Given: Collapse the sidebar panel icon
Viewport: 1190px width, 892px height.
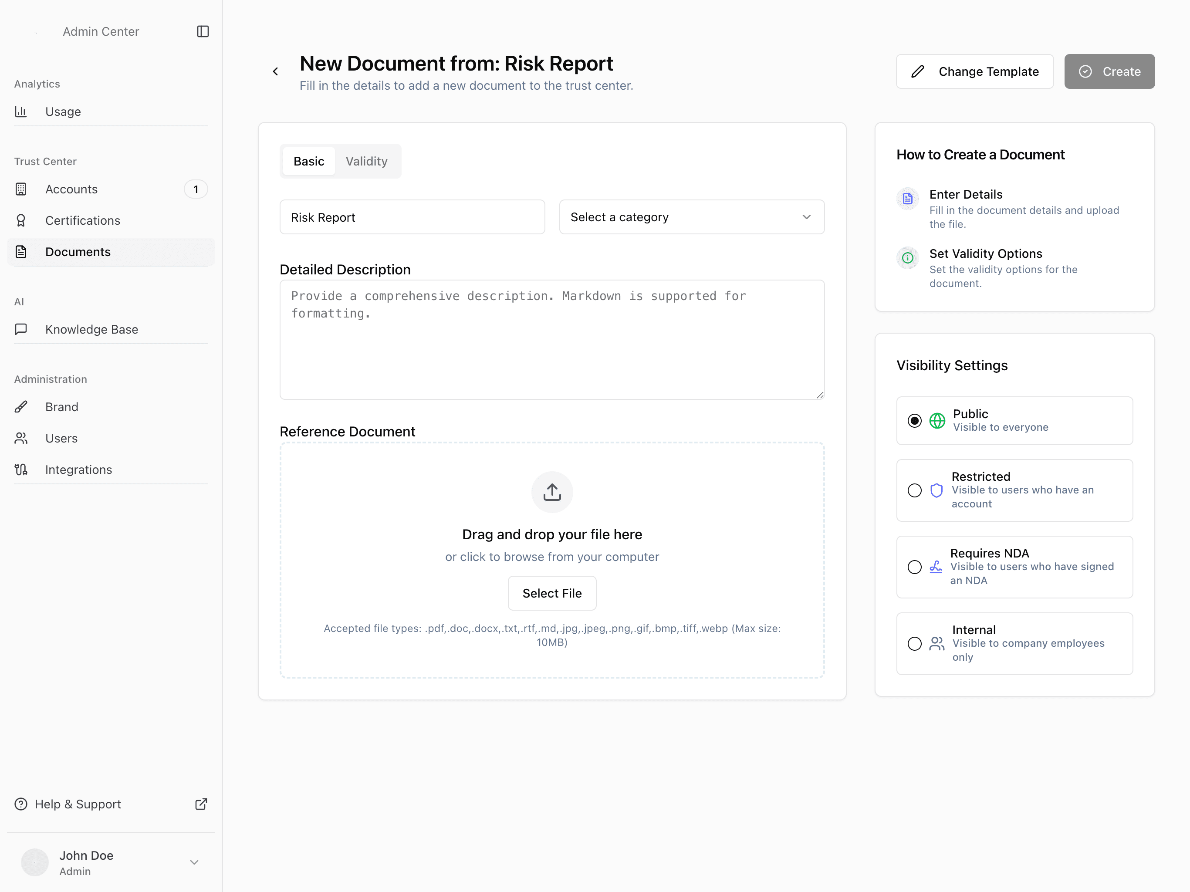Looking at the screenshot, I should coord(203,32).
